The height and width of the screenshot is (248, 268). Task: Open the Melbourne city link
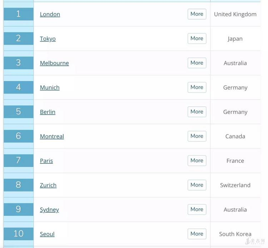pyautogui.click(x=54, y=63)
